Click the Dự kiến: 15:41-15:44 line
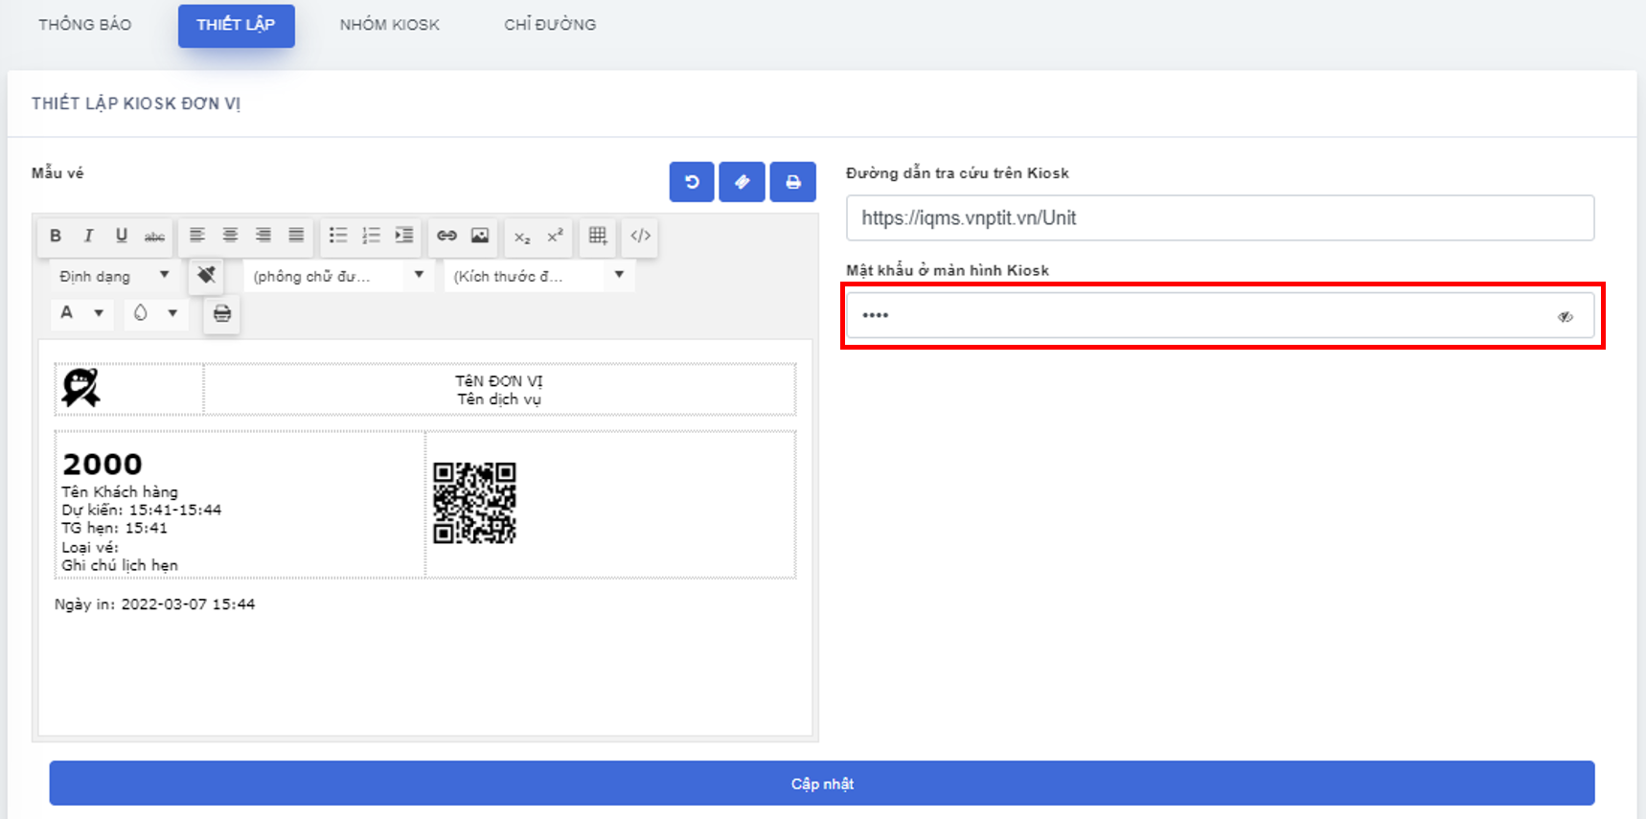 (x=142, y=510)
